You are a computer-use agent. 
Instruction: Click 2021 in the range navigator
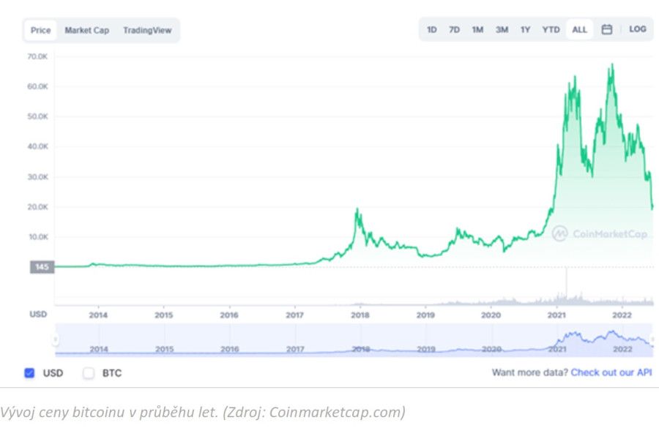pyautogui.click(x=557, y=349)
